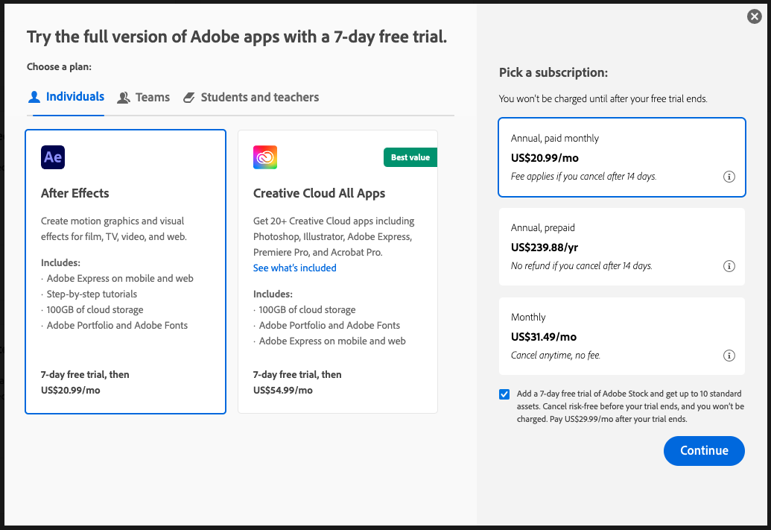Open info icon for Annual paid monthly
This screenshot has height=530, width=771.
[x=729, y=177]
